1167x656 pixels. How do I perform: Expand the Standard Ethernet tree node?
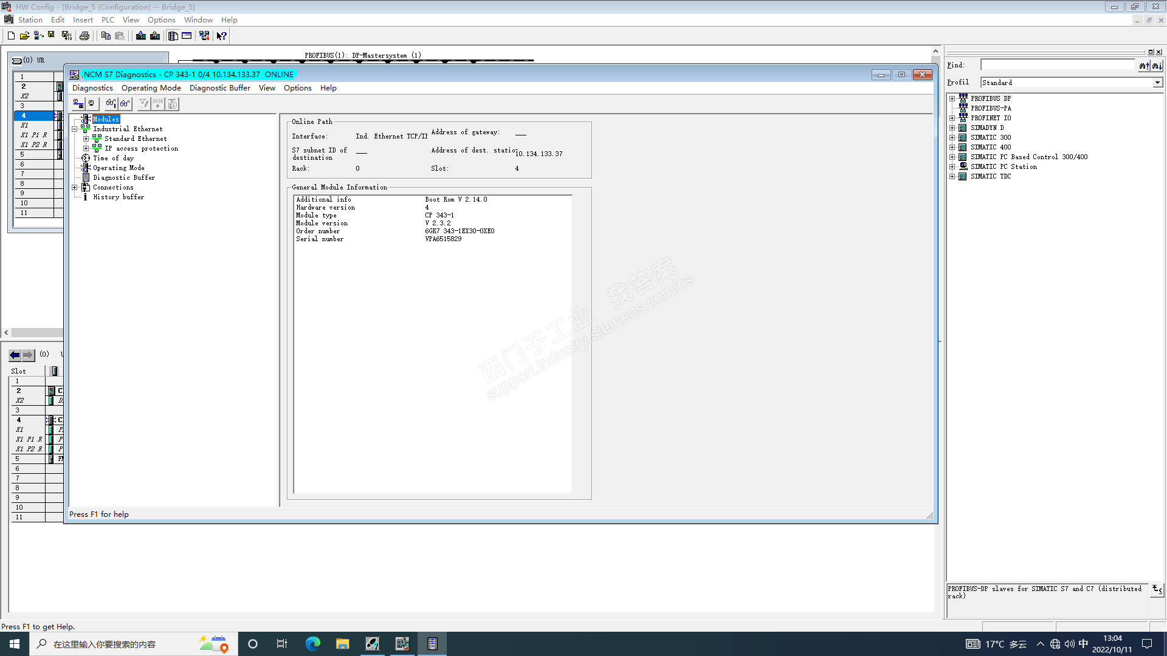pyautogui.click(x=86, y=138)
